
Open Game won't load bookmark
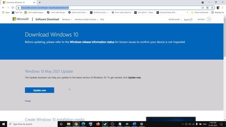point(78,13)
